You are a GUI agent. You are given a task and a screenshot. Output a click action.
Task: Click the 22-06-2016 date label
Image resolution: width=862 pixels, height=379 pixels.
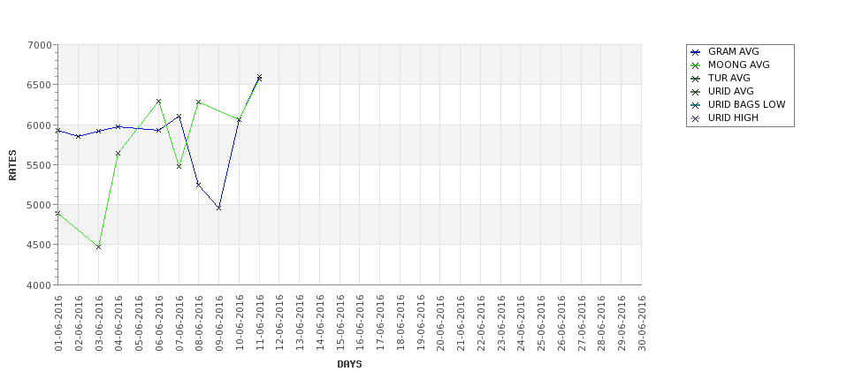(x=481, y=323)
